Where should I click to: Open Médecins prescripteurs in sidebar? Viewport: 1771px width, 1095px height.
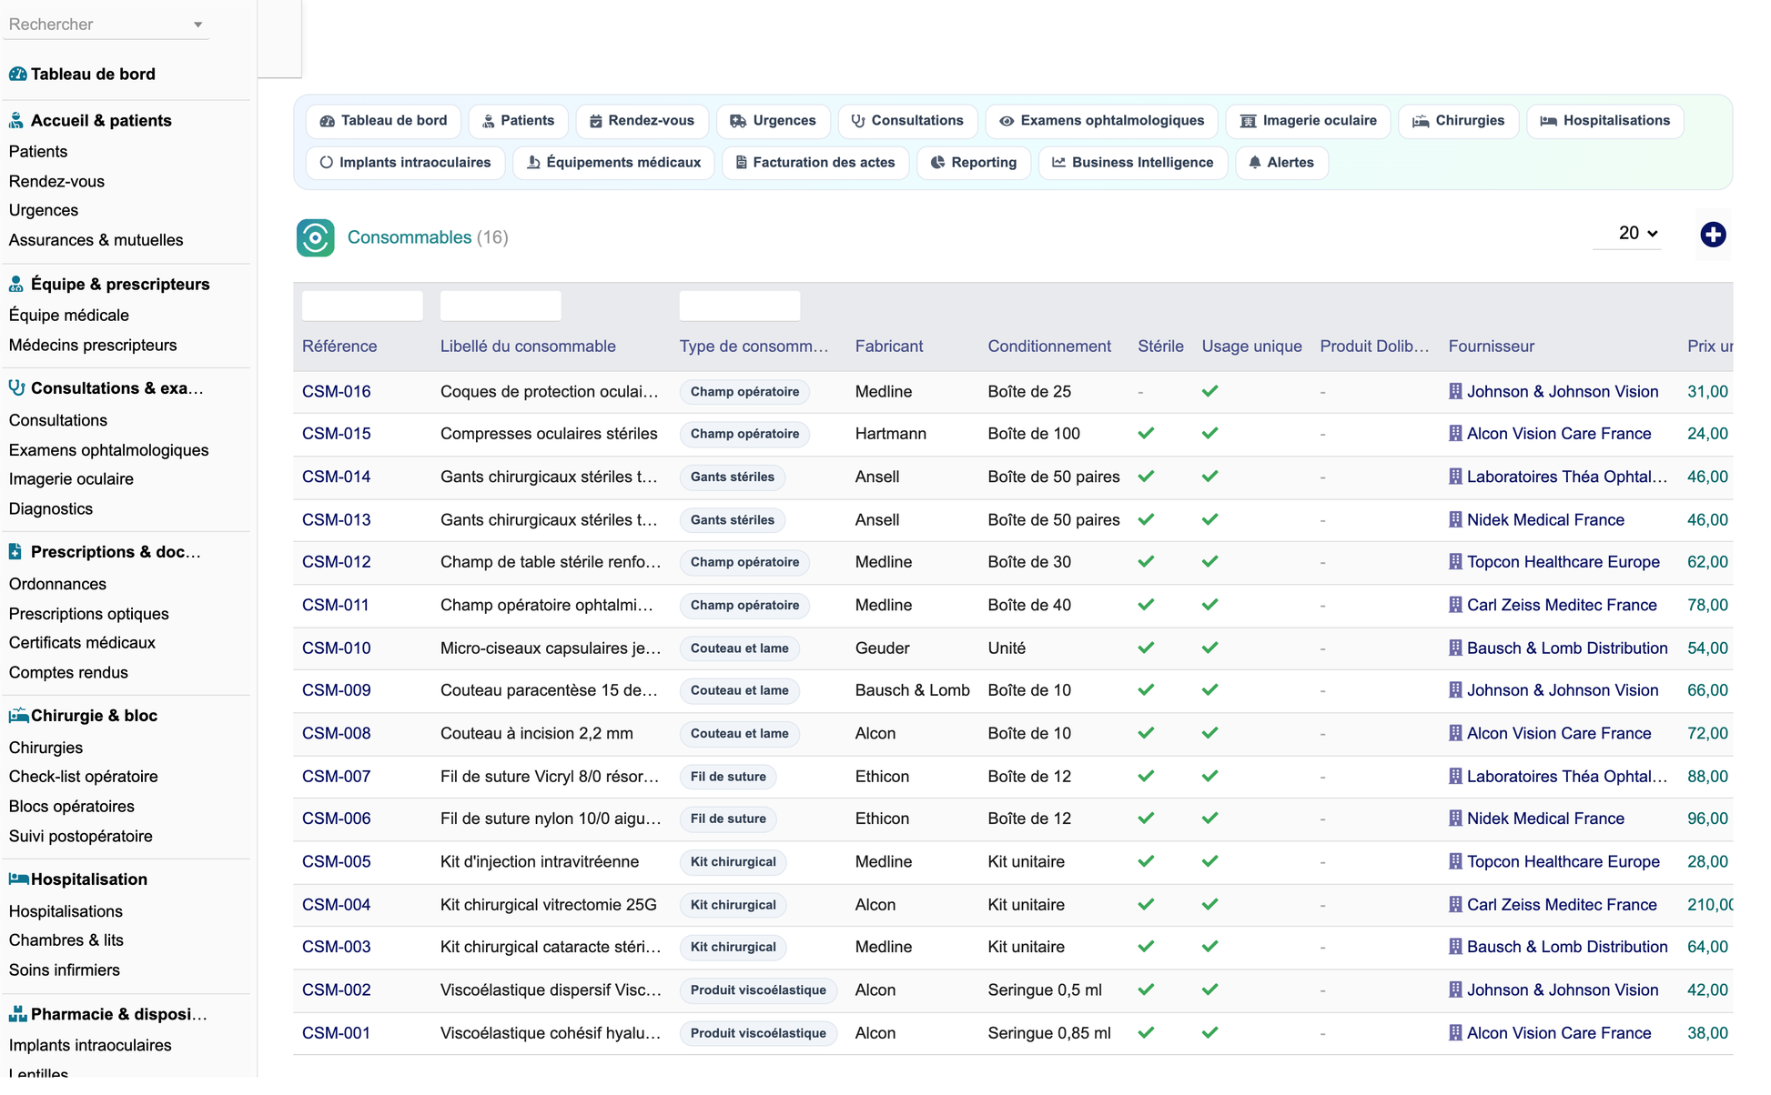coord(93,345)
